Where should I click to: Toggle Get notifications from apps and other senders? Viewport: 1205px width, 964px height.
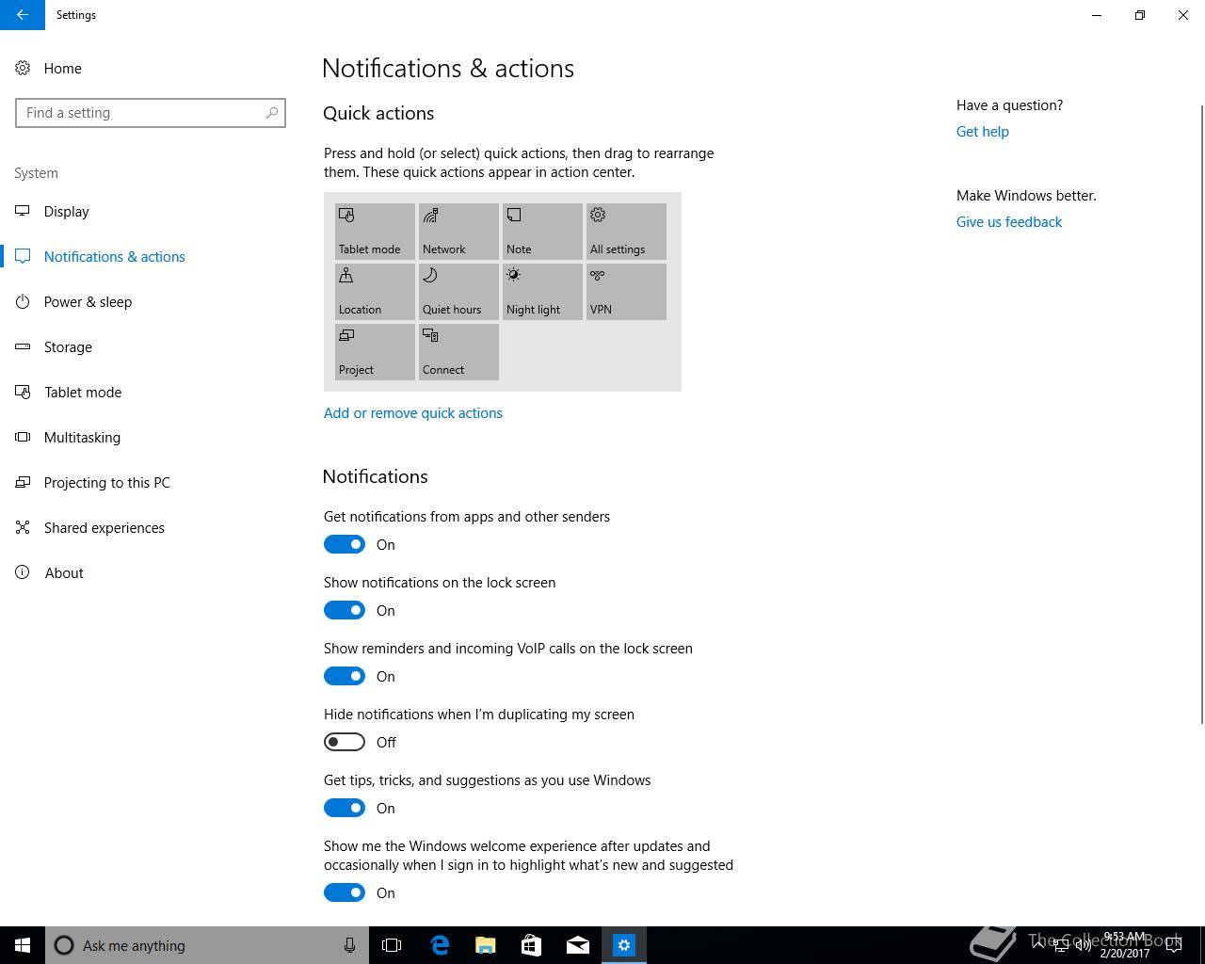(345, 544)
